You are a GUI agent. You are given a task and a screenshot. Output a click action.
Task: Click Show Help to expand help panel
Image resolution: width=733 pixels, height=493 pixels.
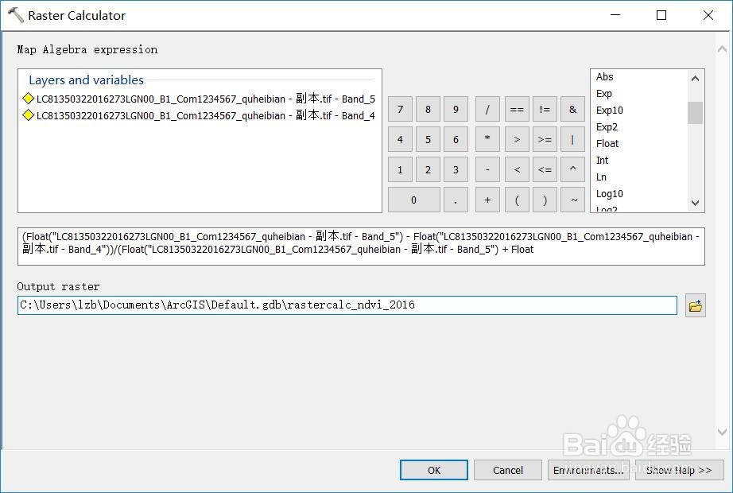[678, 470]
